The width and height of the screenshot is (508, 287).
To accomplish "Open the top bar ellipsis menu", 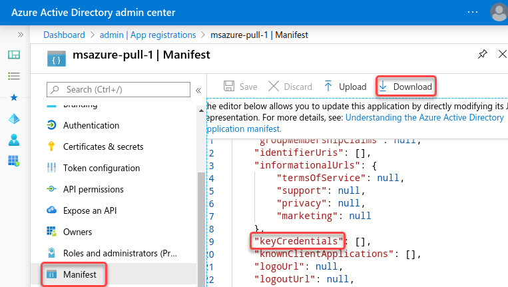I will click(x=472, y=12).
